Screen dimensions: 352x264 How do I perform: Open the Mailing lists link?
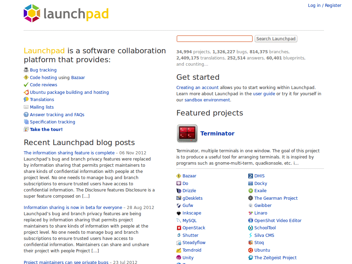42,107
